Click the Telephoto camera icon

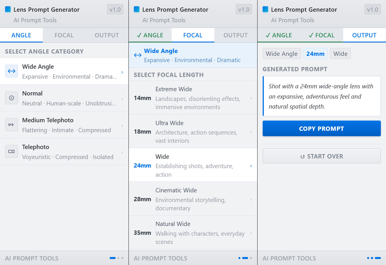click(x=12, y=152)
